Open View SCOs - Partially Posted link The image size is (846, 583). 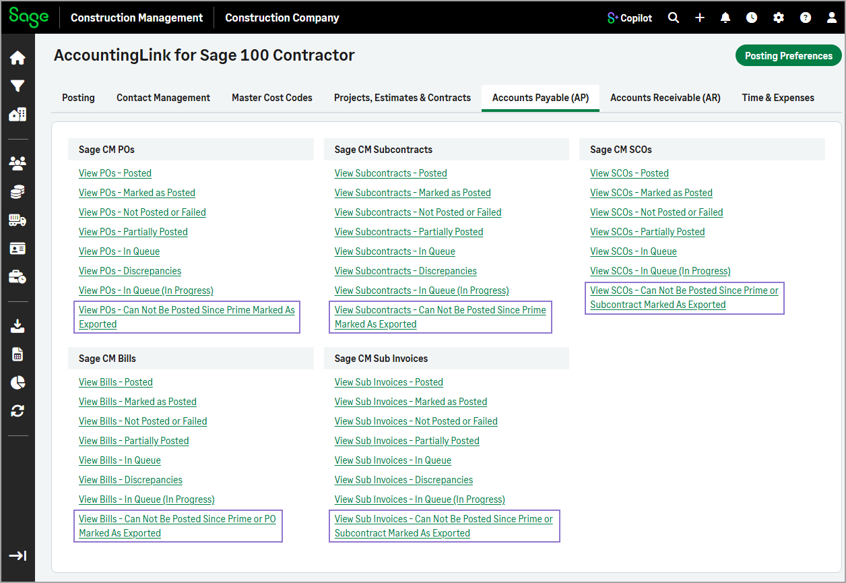point(647,232)
